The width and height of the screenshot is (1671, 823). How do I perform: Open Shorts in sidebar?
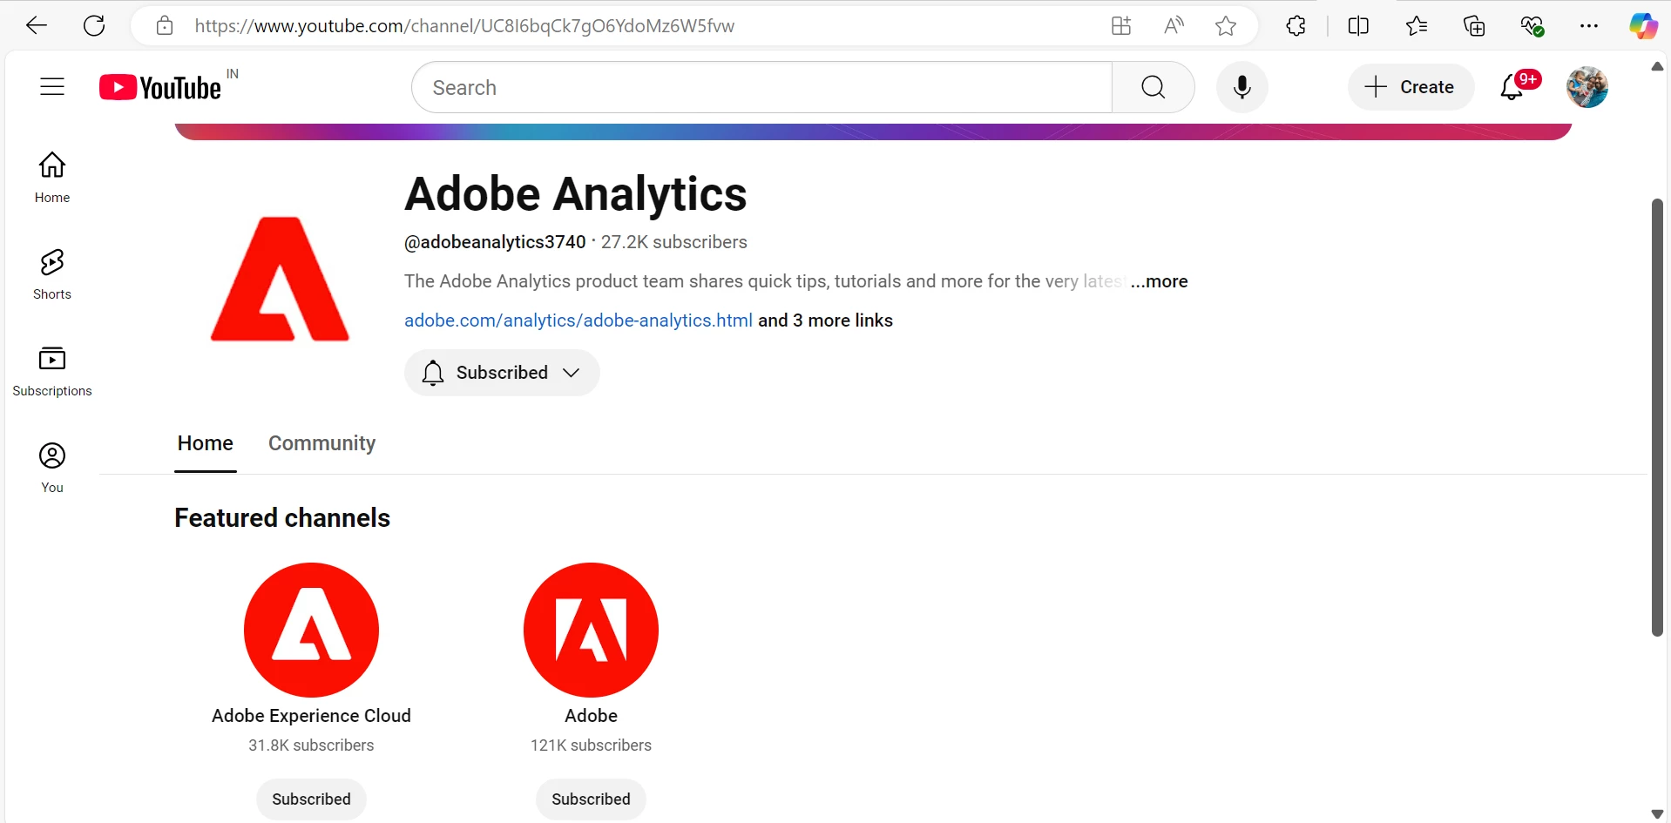tap(52, 274)
